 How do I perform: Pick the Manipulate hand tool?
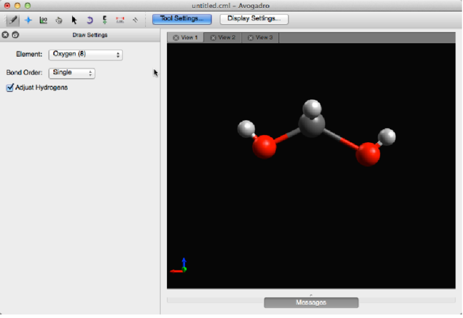click(x=59, y=20)
